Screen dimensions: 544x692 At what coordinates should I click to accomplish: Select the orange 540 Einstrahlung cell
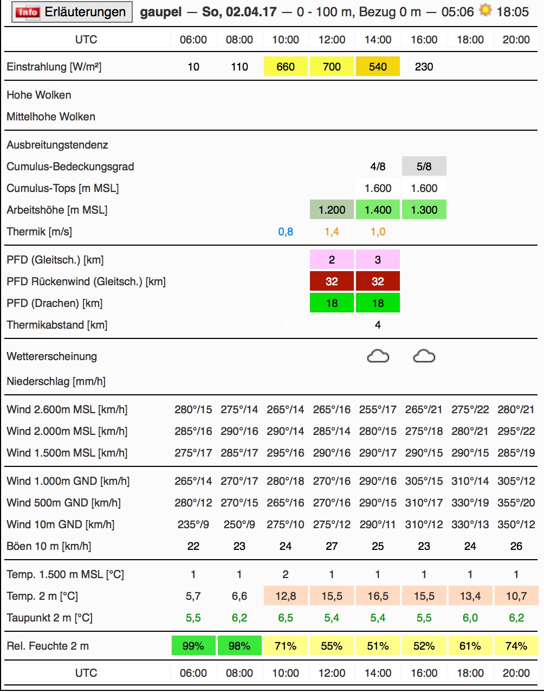(x=378, y=67)
